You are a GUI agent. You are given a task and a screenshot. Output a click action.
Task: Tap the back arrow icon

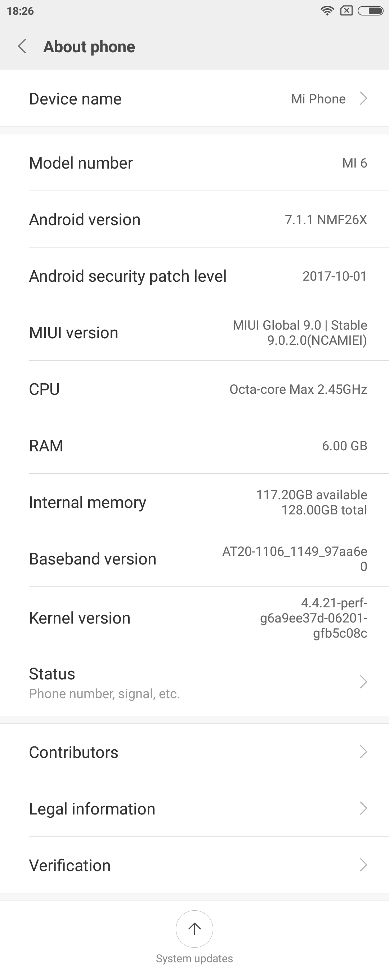pyautogui.click(x=22, y=46)
